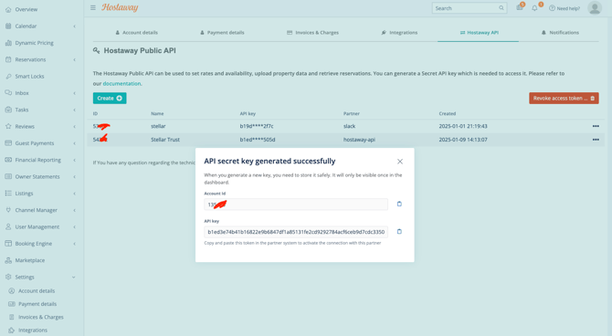Viewport: 612px width, 336px height.
Task: Click the Reviews star icon
Action: coord(8,126)
